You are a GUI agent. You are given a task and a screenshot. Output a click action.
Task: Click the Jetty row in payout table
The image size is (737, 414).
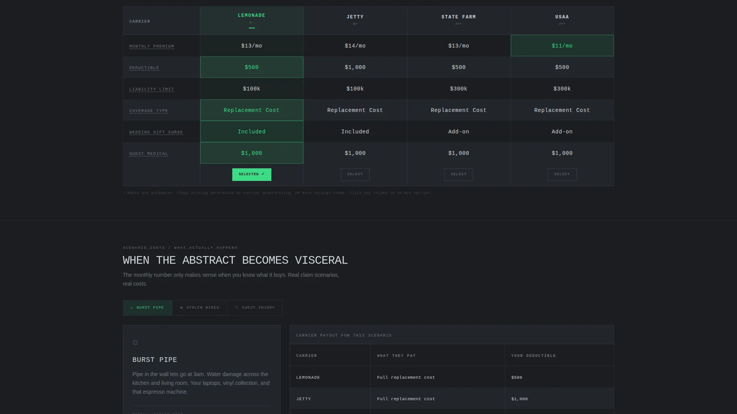452,399
